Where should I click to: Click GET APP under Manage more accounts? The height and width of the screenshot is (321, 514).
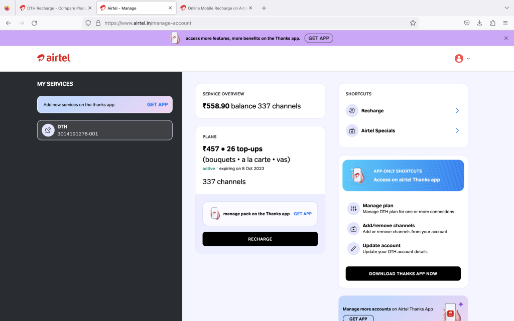pyautogui.click(x=358, y=318)
